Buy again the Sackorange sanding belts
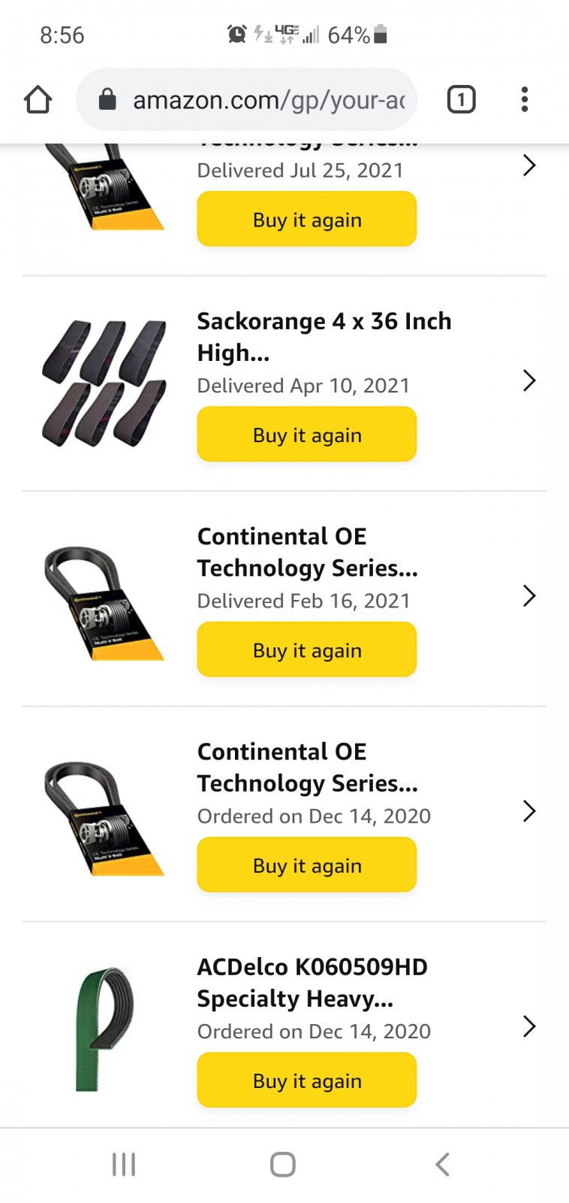The width and height of the screenshot is (569, 1203). [307, 435]
